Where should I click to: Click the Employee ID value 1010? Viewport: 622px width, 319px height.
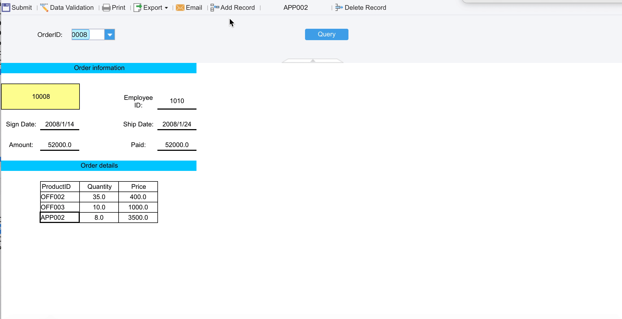click(x=177, y=101)
